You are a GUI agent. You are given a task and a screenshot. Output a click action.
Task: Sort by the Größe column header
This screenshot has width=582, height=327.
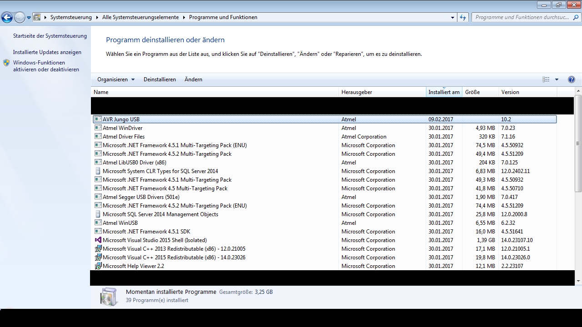(x=480, y=92)
